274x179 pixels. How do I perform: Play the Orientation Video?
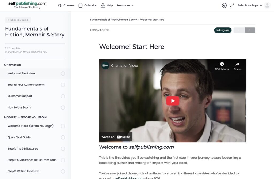(173, 101)
